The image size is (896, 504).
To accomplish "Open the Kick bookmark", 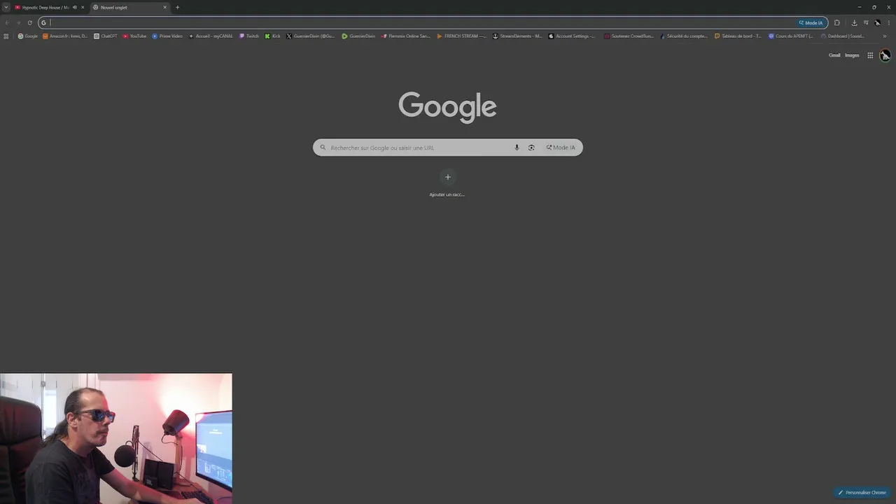I will pos(272,36).
